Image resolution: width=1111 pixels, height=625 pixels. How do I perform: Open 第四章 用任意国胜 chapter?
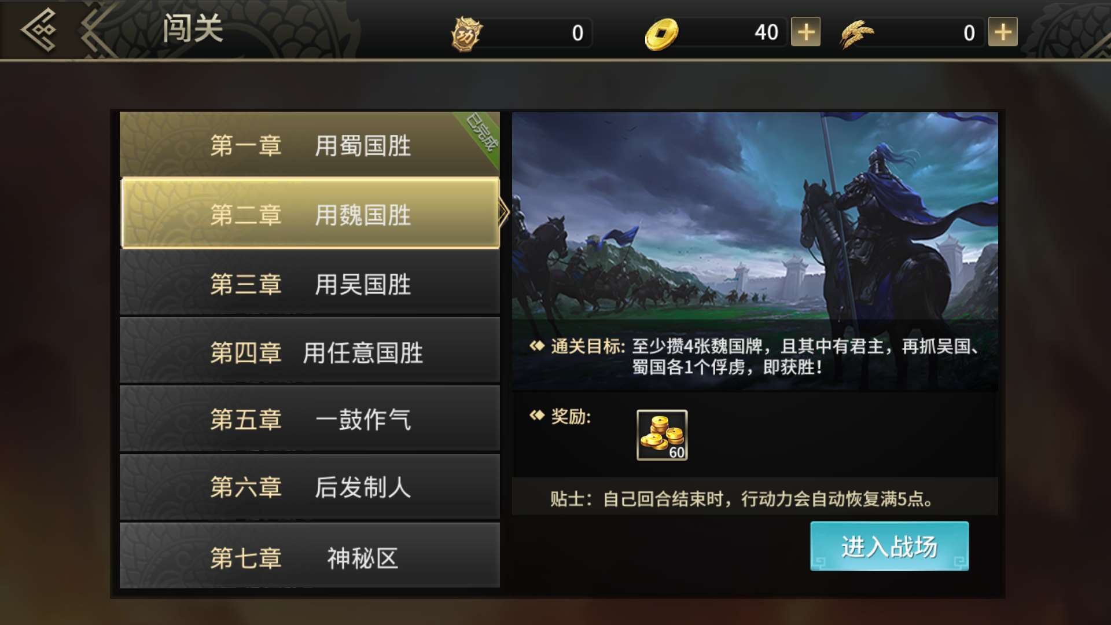tap(310, 352)
